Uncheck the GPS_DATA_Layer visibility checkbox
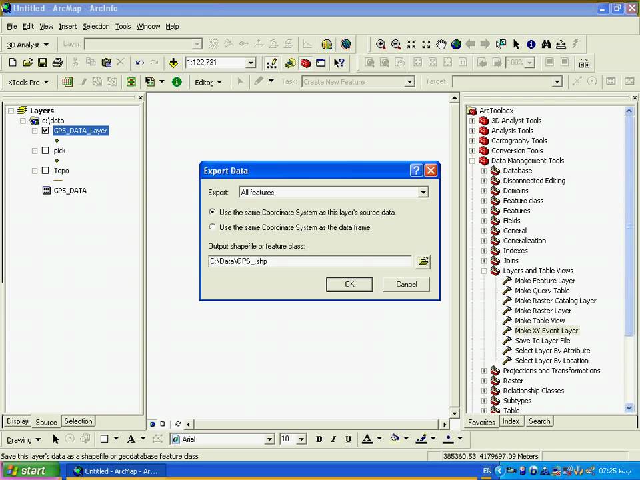Viewport: 640px width, 480px height. 45,131
